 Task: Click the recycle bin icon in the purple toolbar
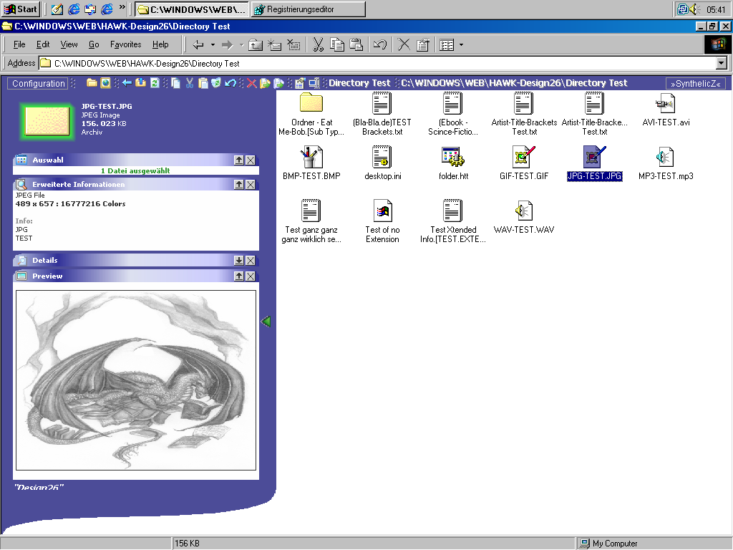point(216,83)
